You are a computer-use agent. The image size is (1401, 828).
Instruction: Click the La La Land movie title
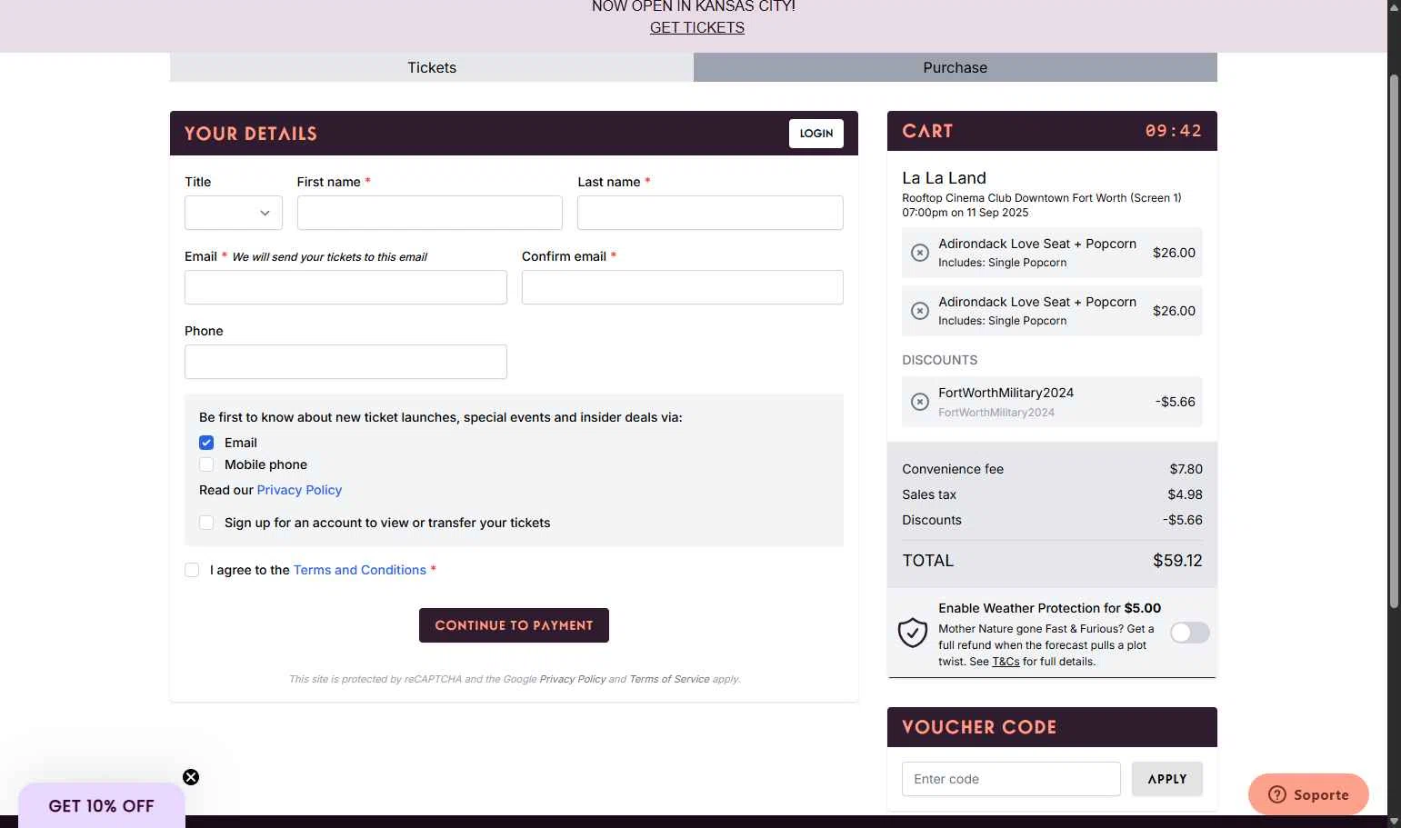tap(944, 178)
